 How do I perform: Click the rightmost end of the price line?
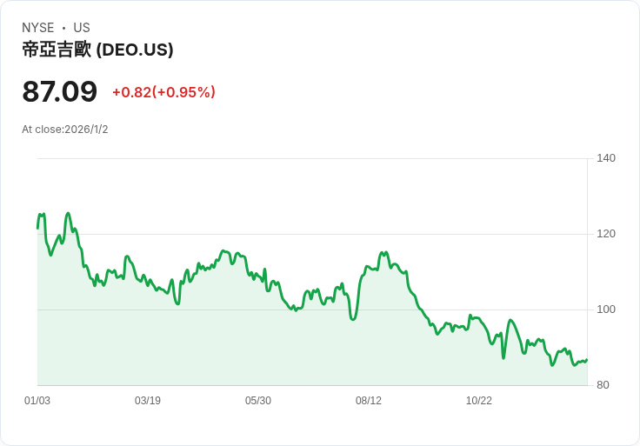[586, 360]
